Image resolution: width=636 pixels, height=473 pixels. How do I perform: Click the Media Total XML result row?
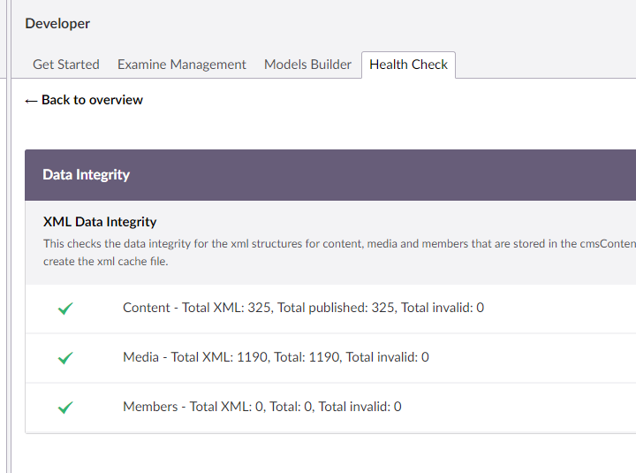276,357
